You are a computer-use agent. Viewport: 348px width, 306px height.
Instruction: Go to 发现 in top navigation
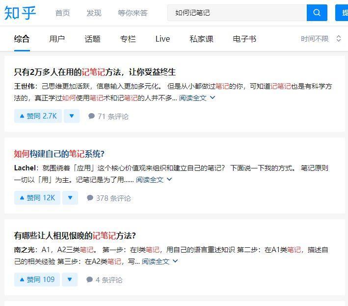(94, 13)
